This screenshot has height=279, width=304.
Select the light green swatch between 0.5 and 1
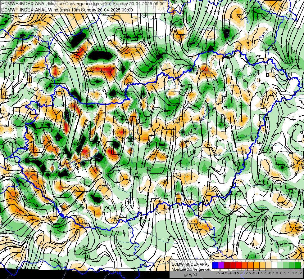click(x=286, y=265)
